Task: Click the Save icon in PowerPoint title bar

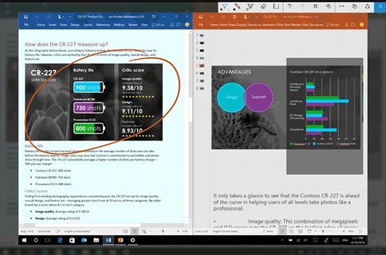Action: (x=201, y=17)
